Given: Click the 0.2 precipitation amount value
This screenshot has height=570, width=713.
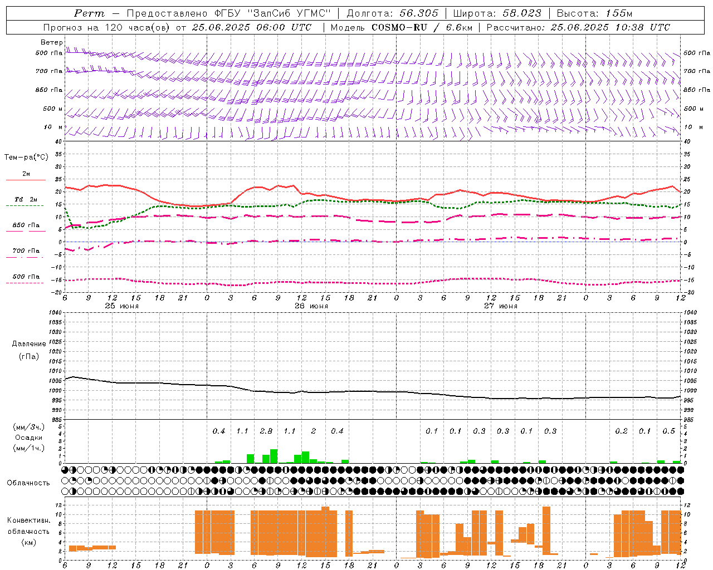Looking at the screenshot, I should tap(621, 431).
